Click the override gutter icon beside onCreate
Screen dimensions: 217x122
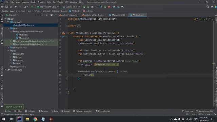coord(63,36)
